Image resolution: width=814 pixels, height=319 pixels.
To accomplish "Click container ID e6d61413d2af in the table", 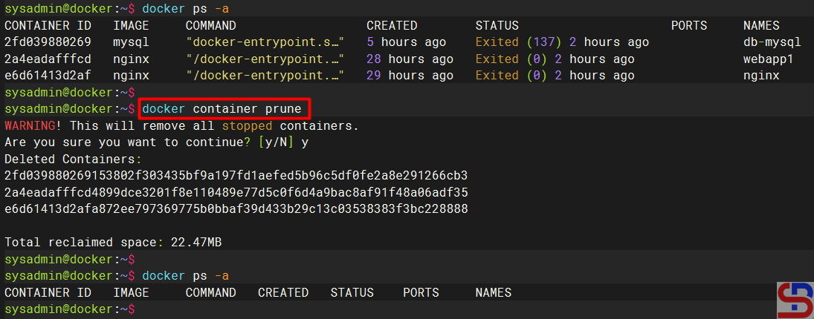I will pyautogui.click(x=48, y=75).
